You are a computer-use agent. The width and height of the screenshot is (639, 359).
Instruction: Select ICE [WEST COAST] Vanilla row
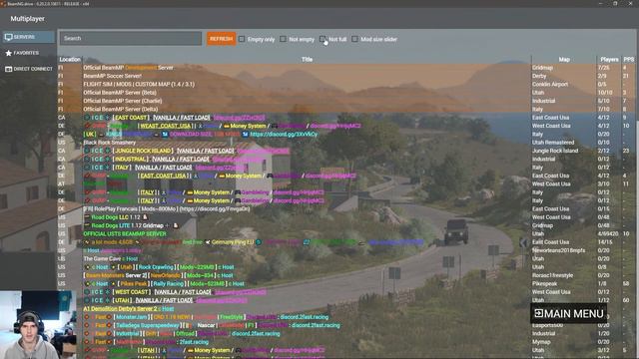(346, 292)
